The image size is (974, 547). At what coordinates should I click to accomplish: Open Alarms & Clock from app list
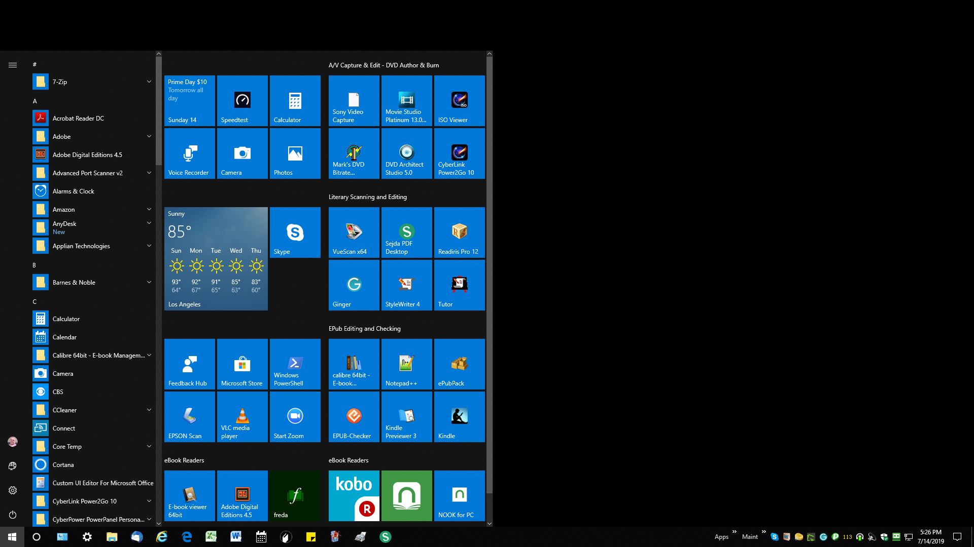[x=92, y=191]
